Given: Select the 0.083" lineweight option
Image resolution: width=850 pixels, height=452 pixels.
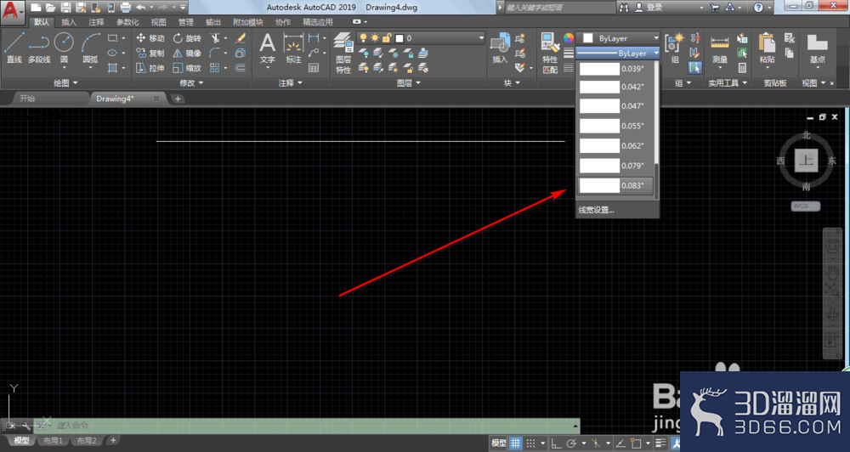Looking at the screenshot, I should (615, 185).
